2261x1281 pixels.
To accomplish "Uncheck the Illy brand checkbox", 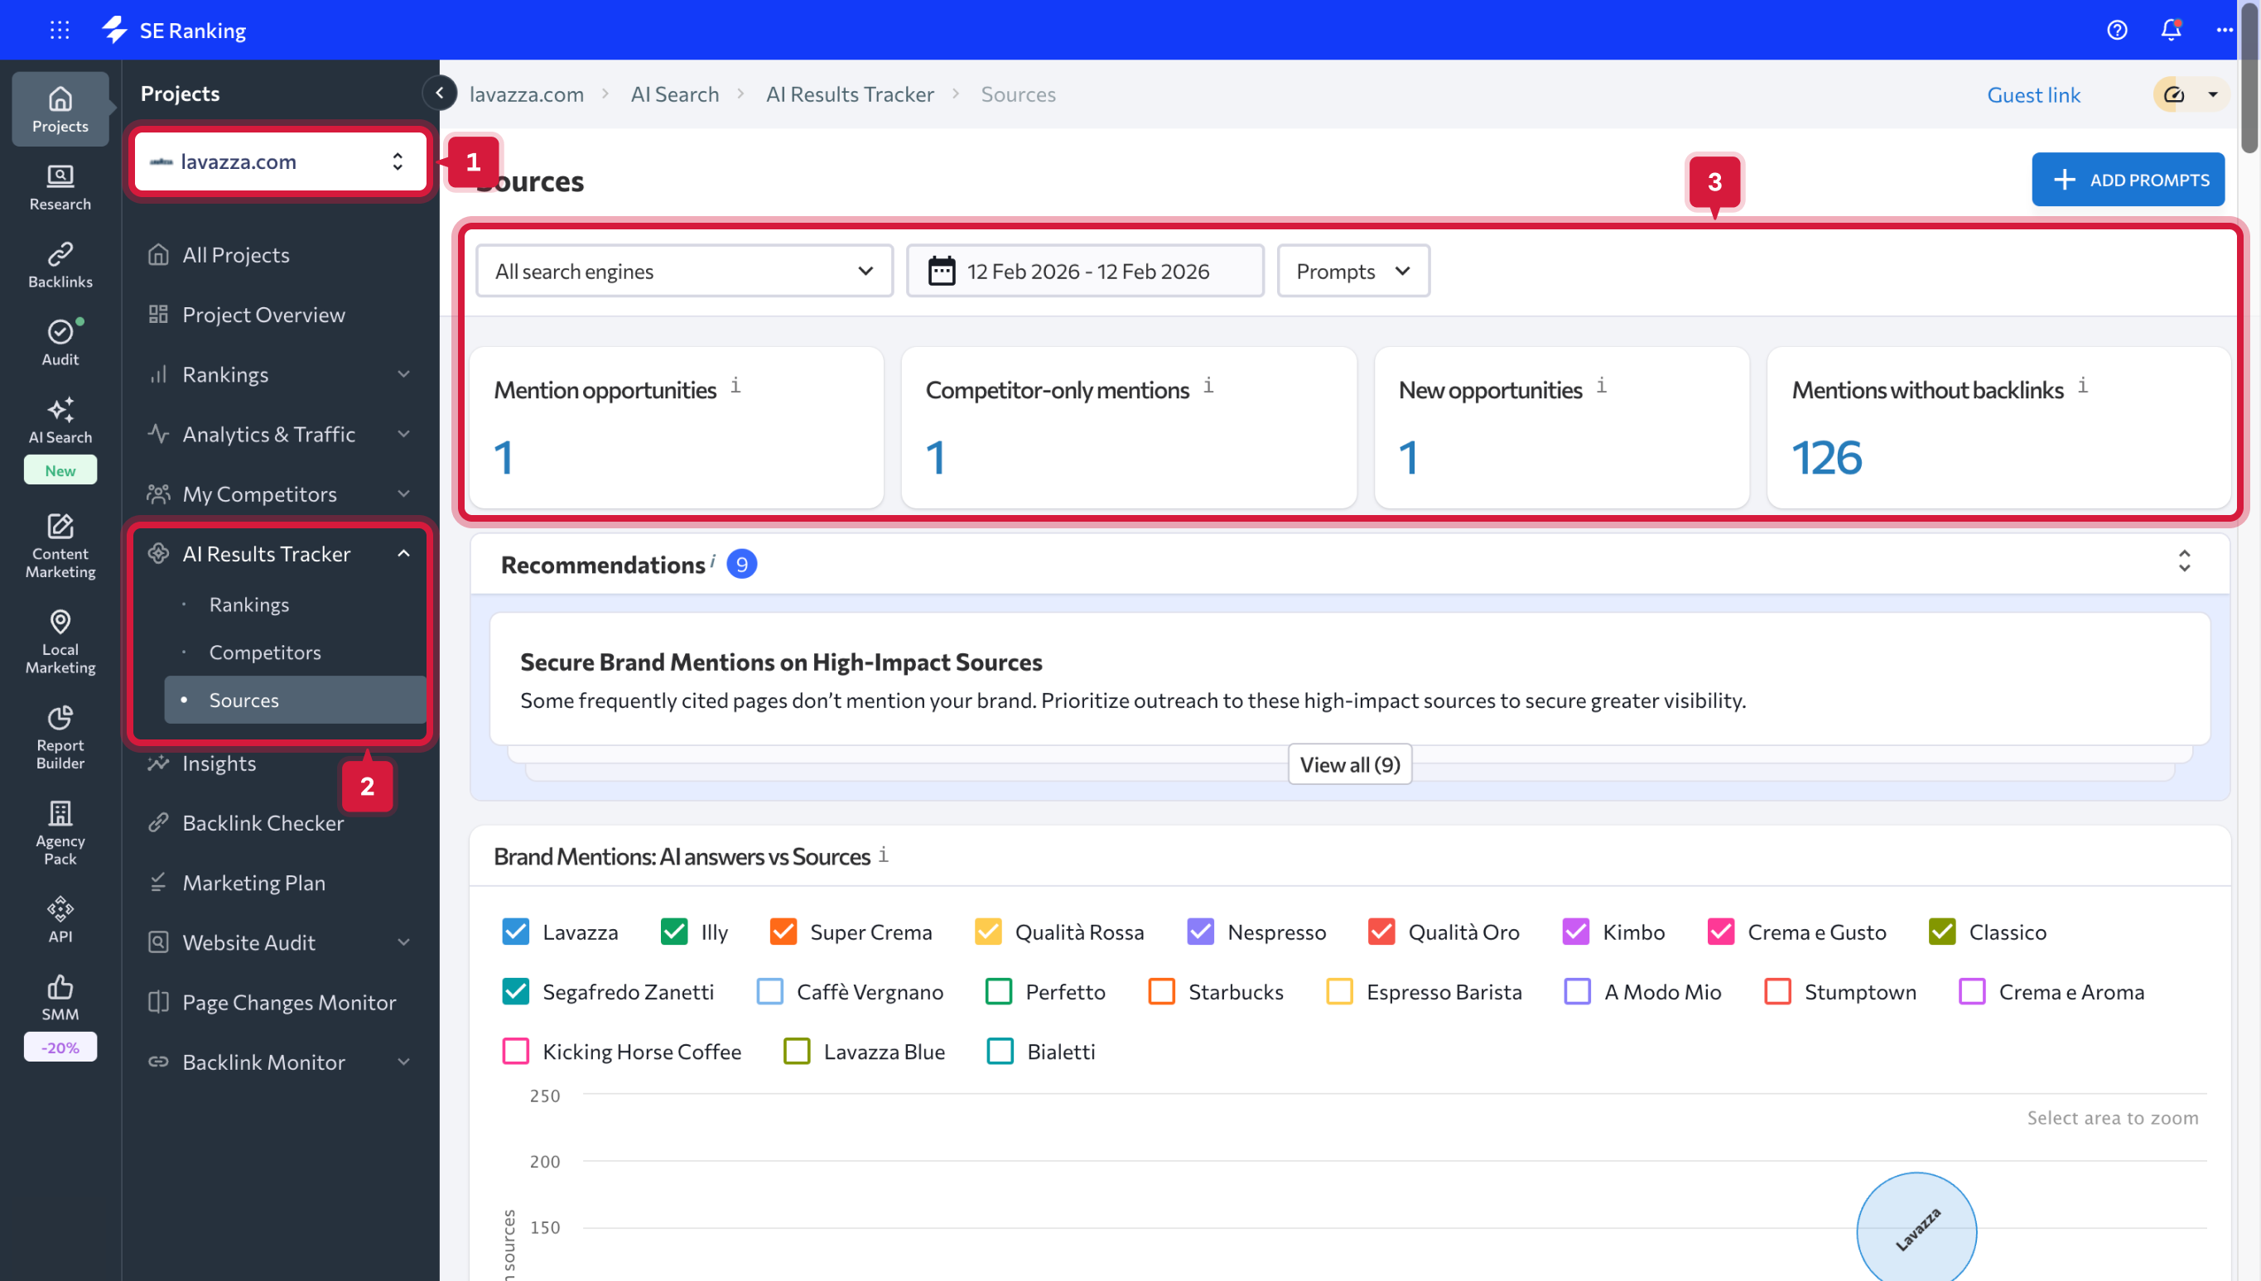I will pyautogui.click(x=674, y=932).
